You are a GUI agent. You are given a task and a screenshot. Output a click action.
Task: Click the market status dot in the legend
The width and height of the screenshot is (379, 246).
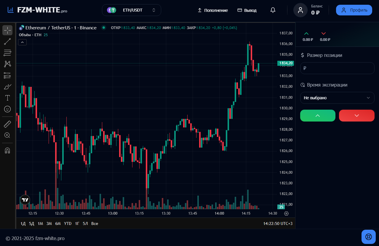click(x=104, y=28)
